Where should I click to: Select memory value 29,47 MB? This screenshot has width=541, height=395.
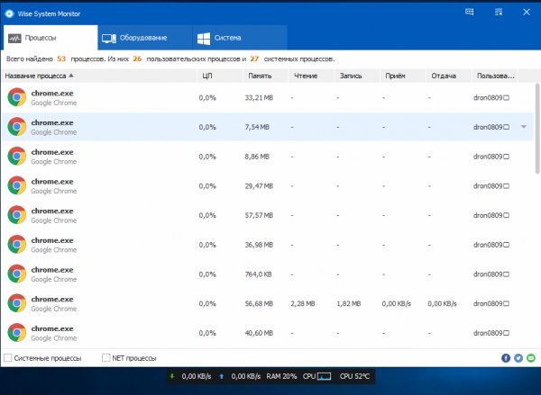(x=259, y=186)
